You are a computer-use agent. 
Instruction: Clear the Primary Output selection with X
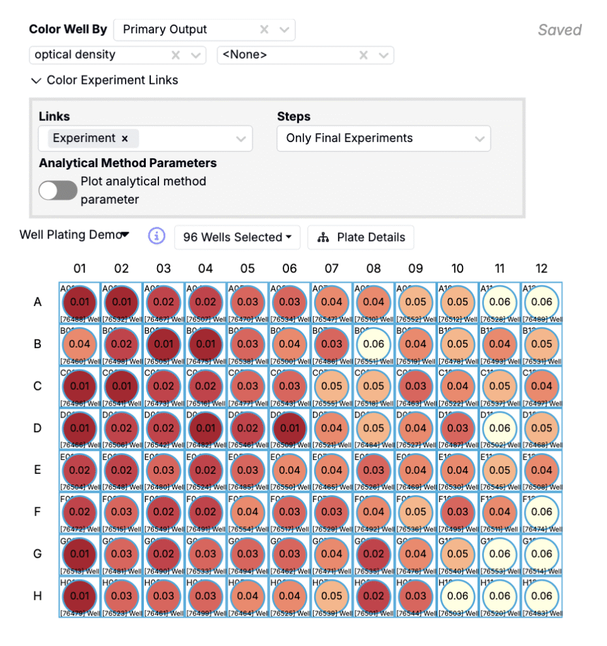(265, 30)
